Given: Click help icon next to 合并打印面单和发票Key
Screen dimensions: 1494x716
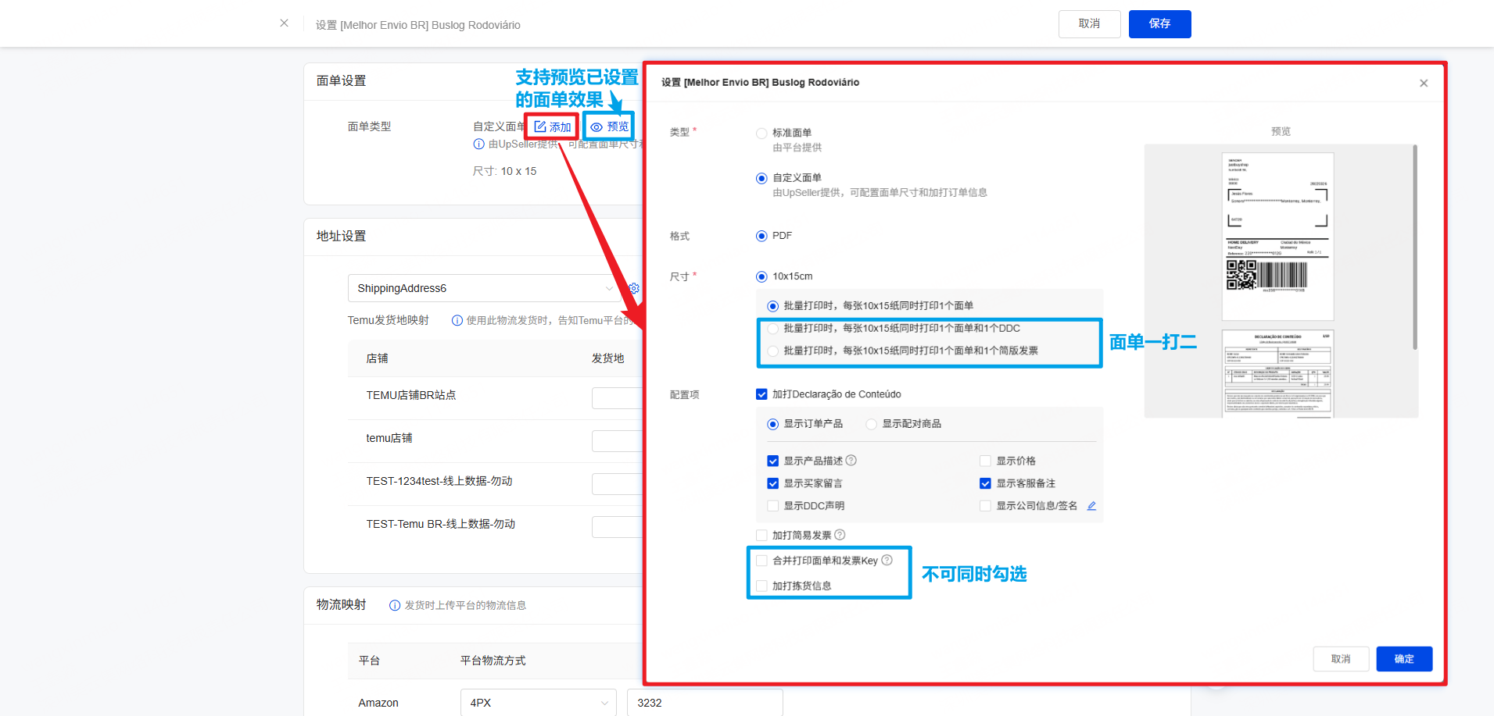Looking at the screenshot, I should [x=887, y=560].
